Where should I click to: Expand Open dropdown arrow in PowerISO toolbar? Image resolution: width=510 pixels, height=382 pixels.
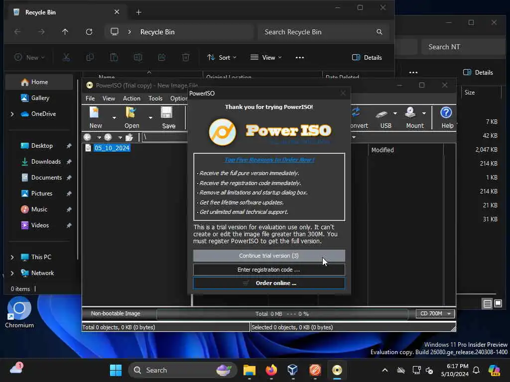150,117
